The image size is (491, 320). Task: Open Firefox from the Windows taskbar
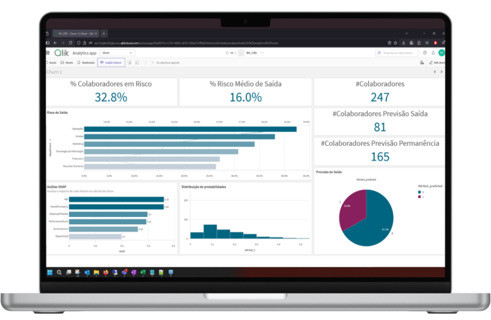pyautogui.click(x=105, y=272)
